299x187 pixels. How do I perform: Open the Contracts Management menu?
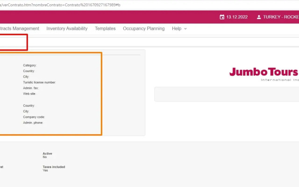pos(19,29)
